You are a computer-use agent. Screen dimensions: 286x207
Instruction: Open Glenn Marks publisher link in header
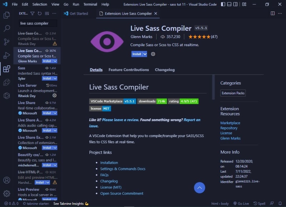[x=141, y=37]
